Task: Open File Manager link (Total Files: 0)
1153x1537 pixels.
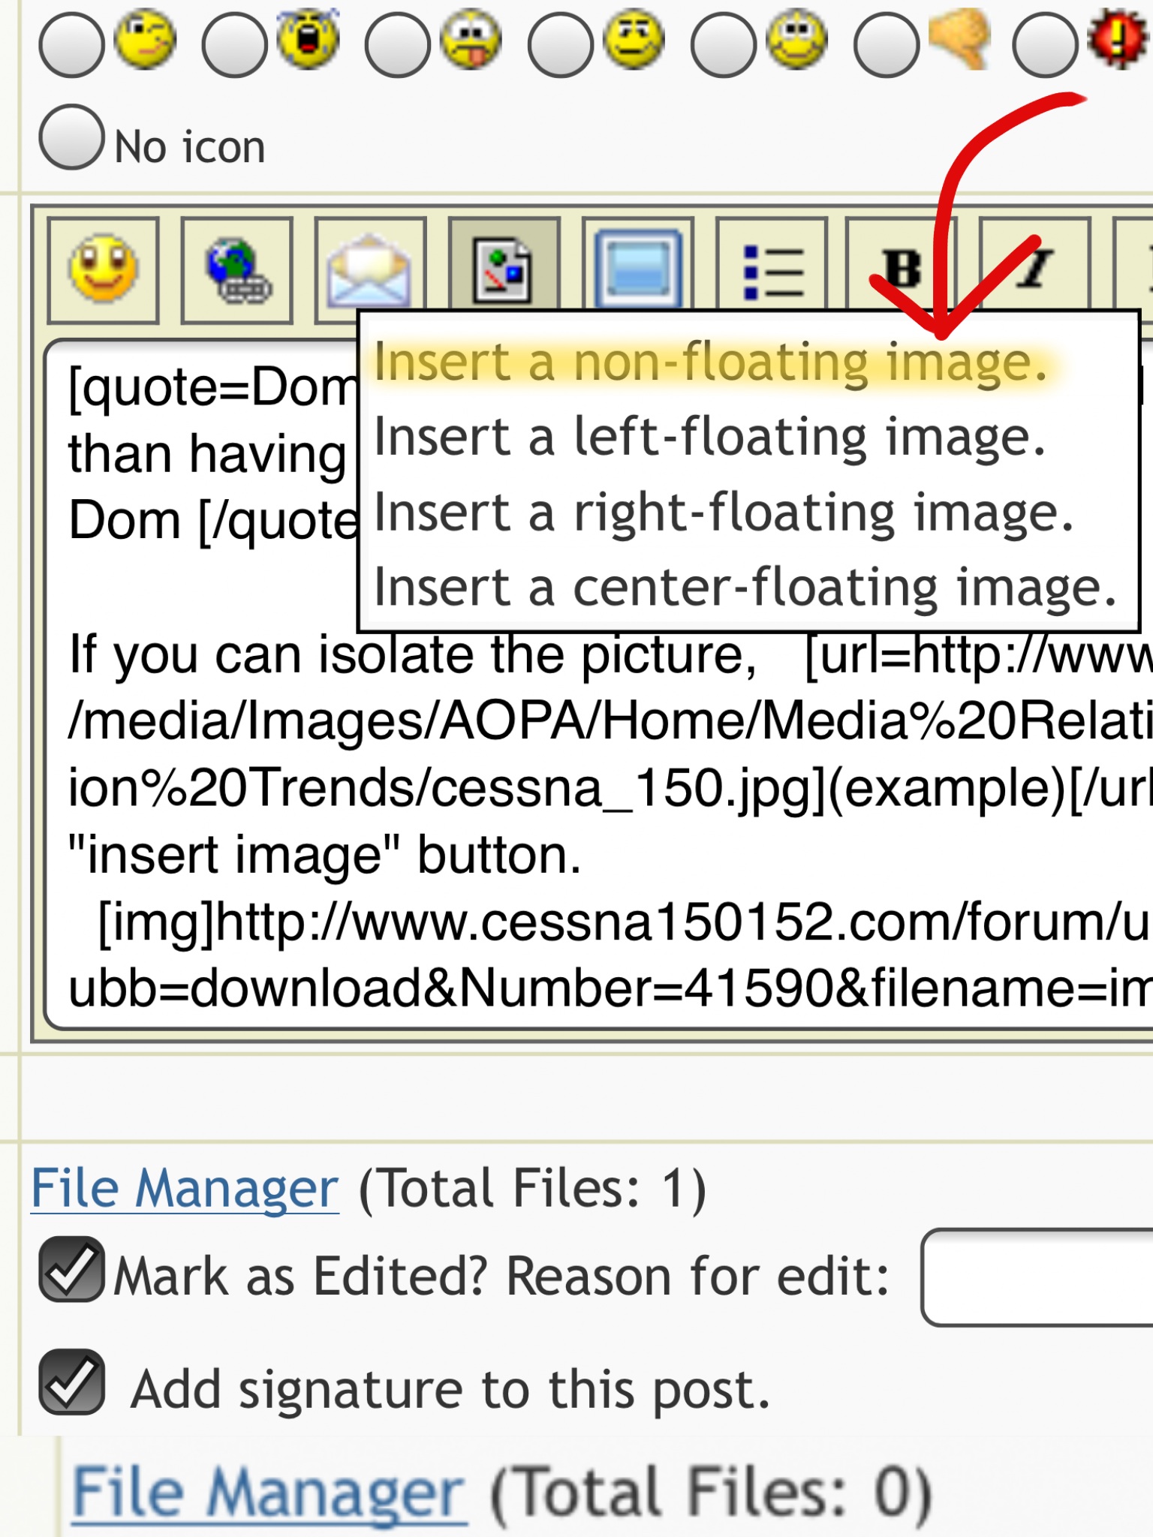Action: click(269, 1492)
